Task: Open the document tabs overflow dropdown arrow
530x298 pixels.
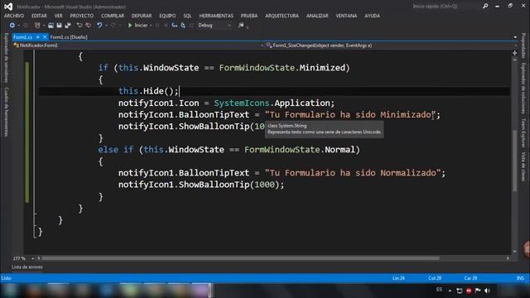Action: click(x=515, y=37)
